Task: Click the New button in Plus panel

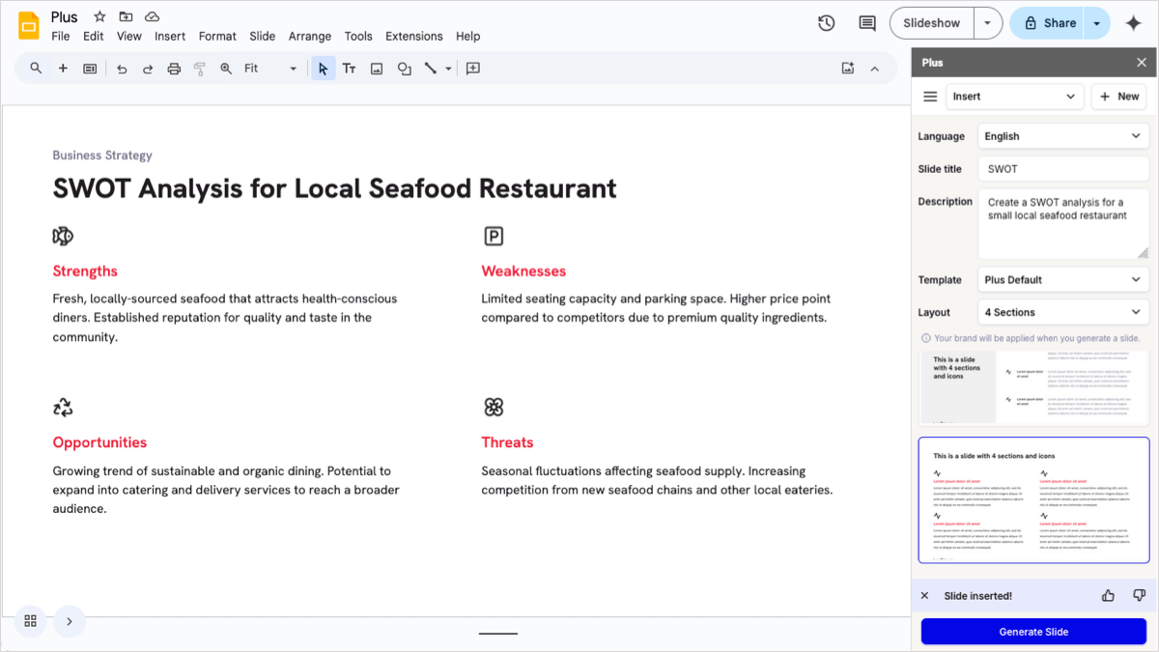Action: click(1119, 97)
